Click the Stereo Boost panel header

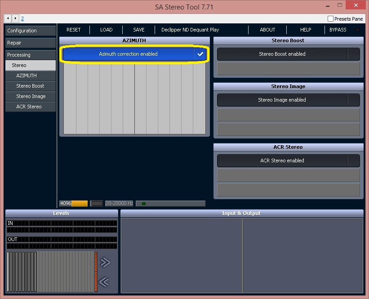(288, 40)
